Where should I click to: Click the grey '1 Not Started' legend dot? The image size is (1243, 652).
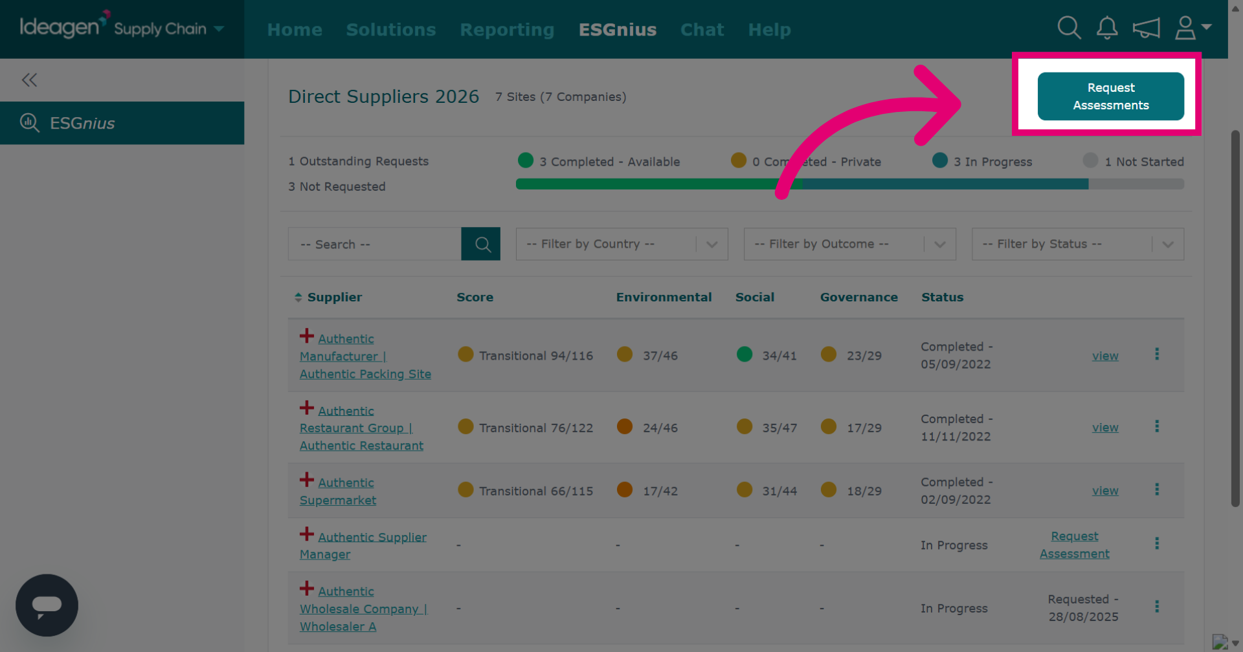coord(1091,160)
